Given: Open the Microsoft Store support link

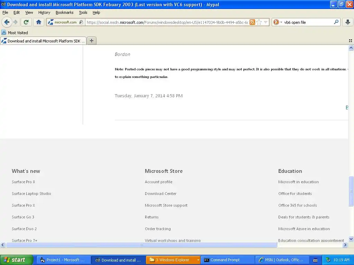Looking at the screenshot, I should pos(166,205).
